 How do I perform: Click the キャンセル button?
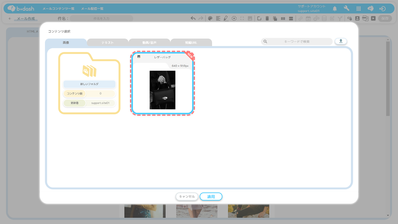187,197
